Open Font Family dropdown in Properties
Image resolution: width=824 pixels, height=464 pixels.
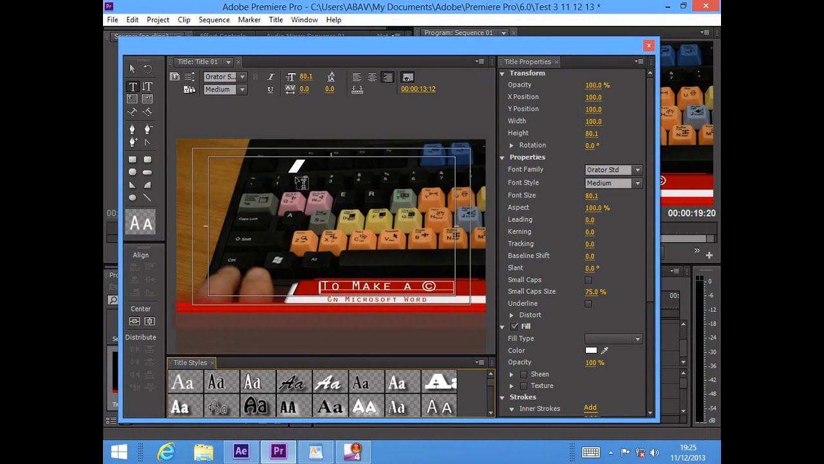pos(613,170)
